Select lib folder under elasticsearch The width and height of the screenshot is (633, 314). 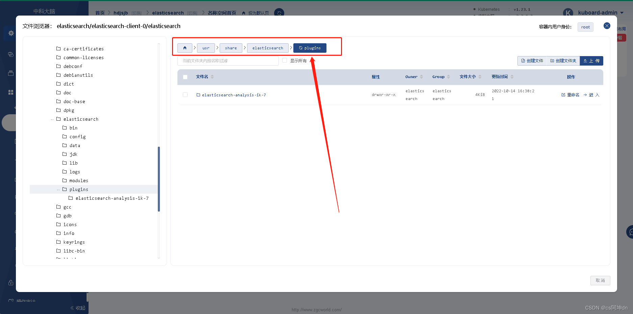pyautogui.click(x=73, y=163)
